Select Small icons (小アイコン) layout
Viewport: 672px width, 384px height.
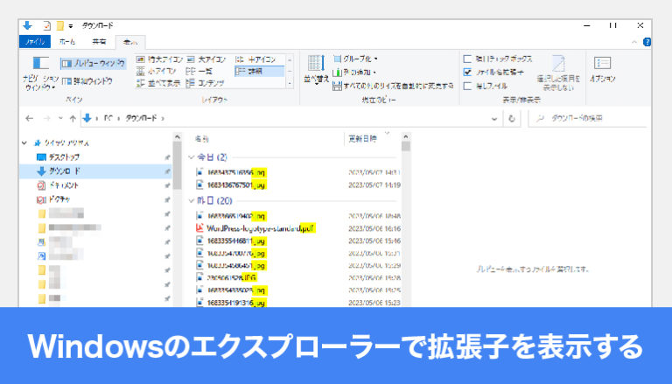click(156, 71)
